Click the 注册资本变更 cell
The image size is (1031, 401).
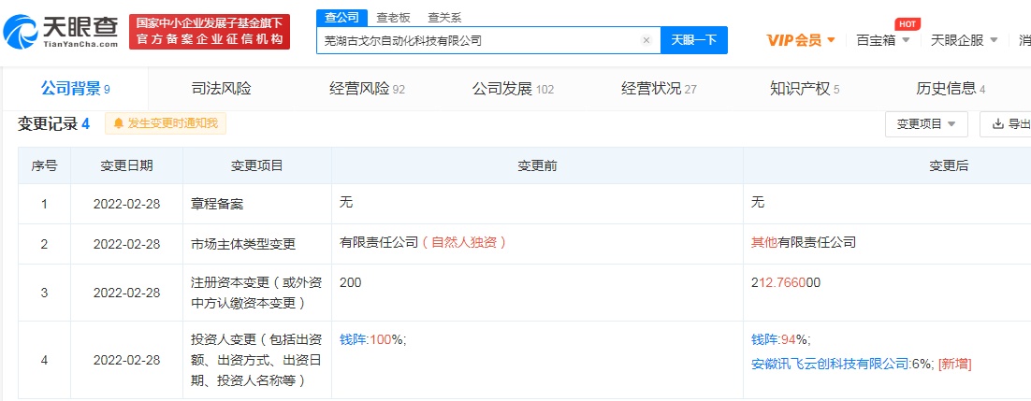255,293
